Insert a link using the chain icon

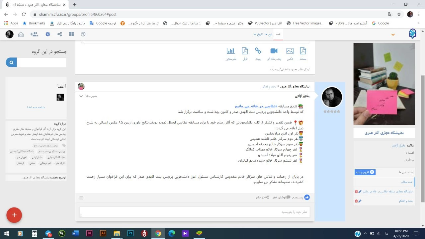[258, 51]
